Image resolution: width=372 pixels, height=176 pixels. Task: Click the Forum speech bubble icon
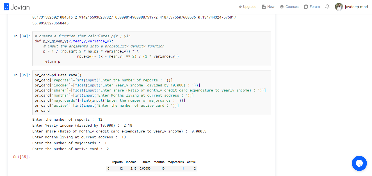[x=306, y=7]
